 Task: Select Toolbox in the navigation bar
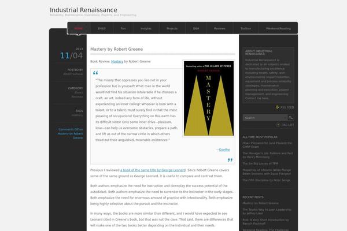point(246,28)
